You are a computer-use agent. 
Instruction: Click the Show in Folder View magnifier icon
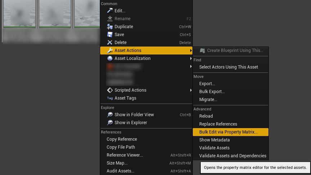[110, 115]
